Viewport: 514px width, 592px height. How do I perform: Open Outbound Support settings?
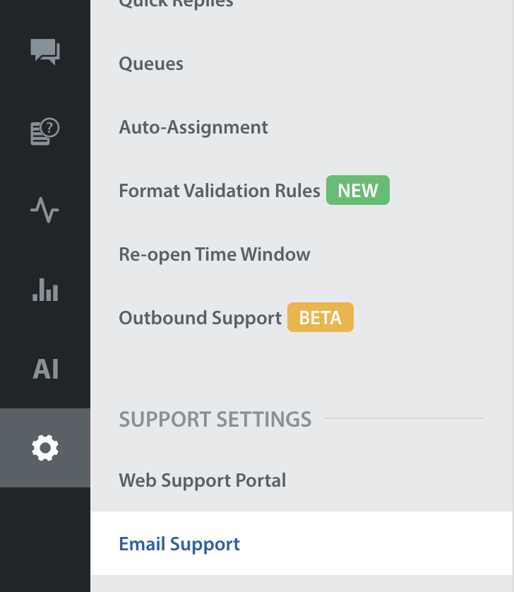point(200,318)
